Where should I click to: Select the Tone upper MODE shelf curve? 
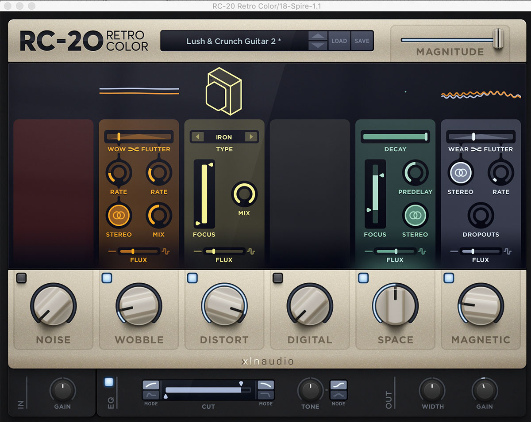click(x=339, y=385)
